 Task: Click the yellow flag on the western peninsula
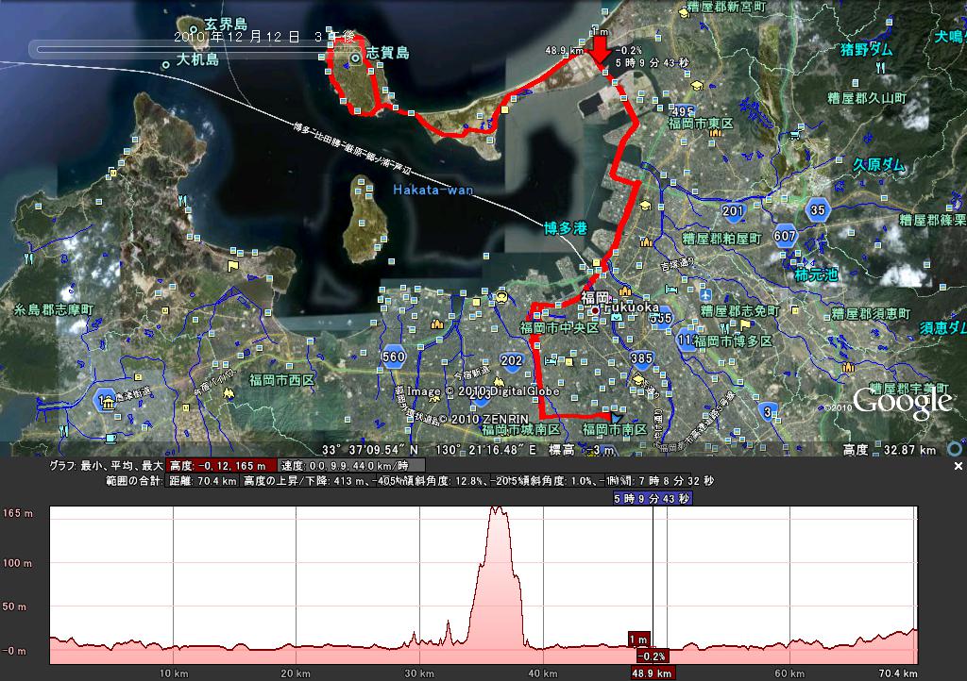(232, 266)
